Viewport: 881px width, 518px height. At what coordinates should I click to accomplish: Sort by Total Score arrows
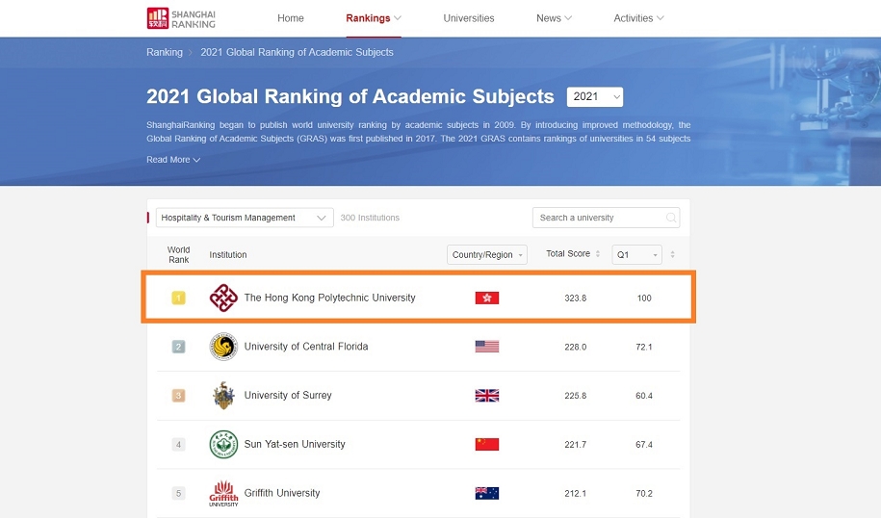598,254
